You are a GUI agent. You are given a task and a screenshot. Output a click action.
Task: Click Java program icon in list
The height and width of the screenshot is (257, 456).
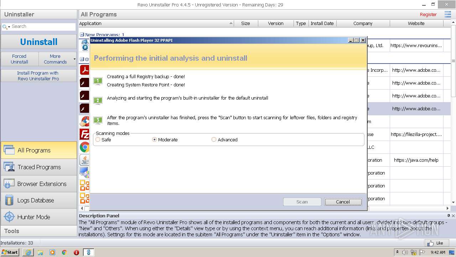(84, 160)
